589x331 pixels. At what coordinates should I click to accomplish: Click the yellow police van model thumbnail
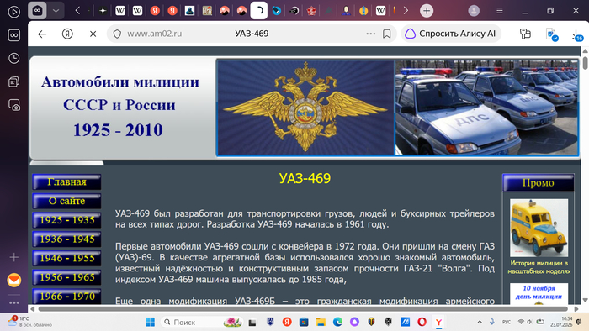tap(539, 228)
